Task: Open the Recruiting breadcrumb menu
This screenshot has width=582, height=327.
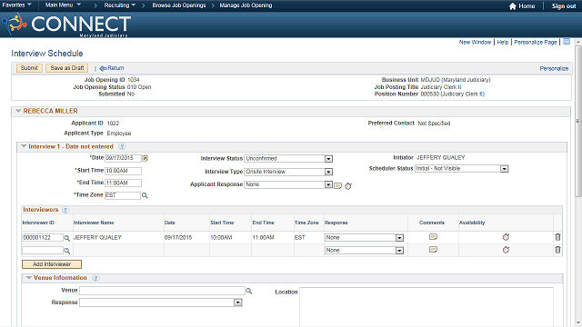Action: 119,5
